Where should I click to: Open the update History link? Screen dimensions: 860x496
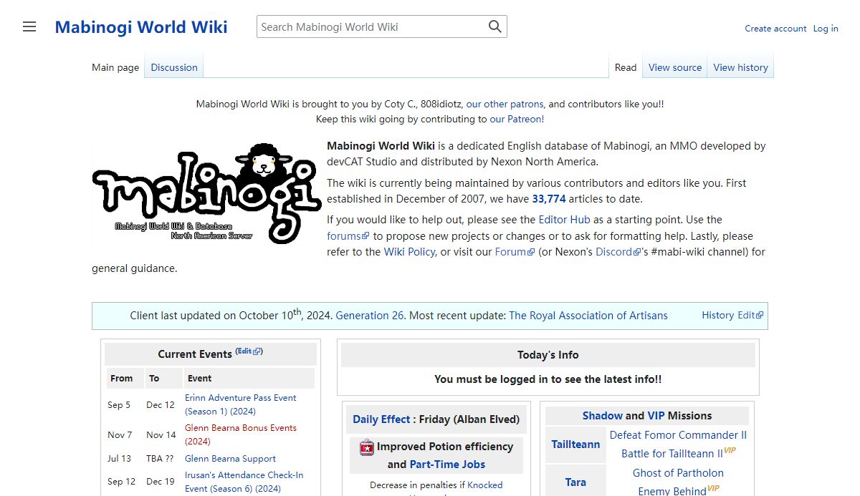(717, 316)
